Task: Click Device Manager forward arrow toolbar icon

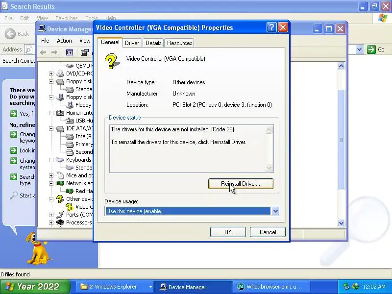Action: [54, 52]
